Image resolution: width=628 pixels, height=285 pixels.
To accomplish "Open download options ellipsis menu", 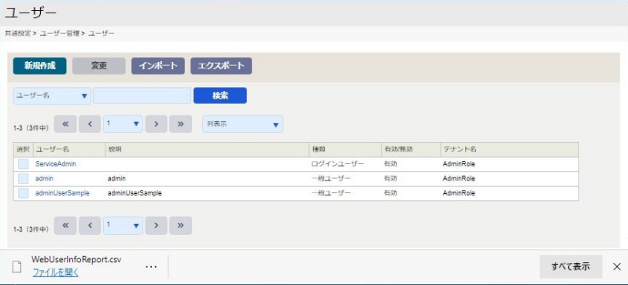I will [151, 267].
